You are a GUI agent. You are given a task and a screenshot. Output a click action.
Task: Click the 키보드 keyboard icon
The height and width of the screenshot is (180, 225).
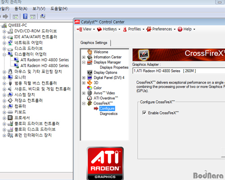(10, 112)
